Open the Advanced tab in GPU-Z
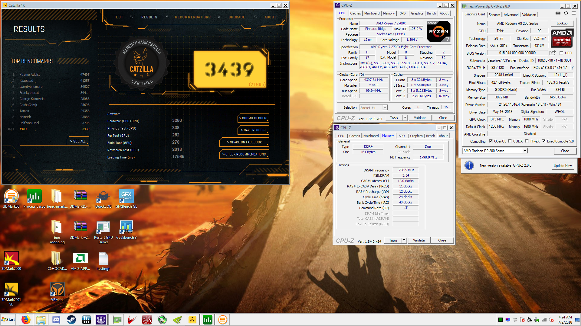This screenshot has width=581, height=326. 511,14
